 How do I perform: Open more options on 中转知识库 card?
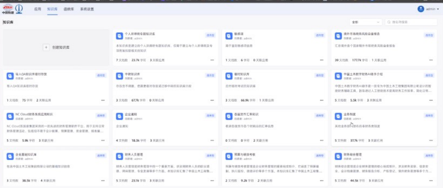pyautogui.click(x=212, y=100)
